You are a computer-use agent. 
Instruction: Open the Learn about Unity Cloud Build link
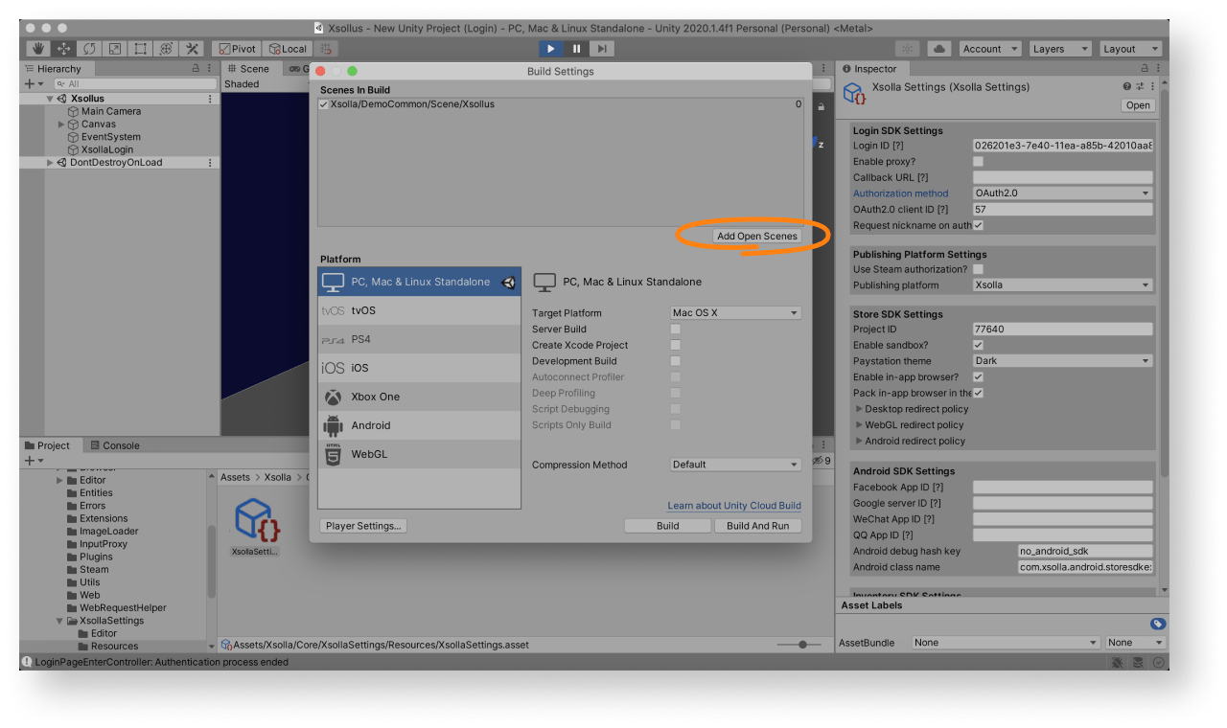pos(733,506)
